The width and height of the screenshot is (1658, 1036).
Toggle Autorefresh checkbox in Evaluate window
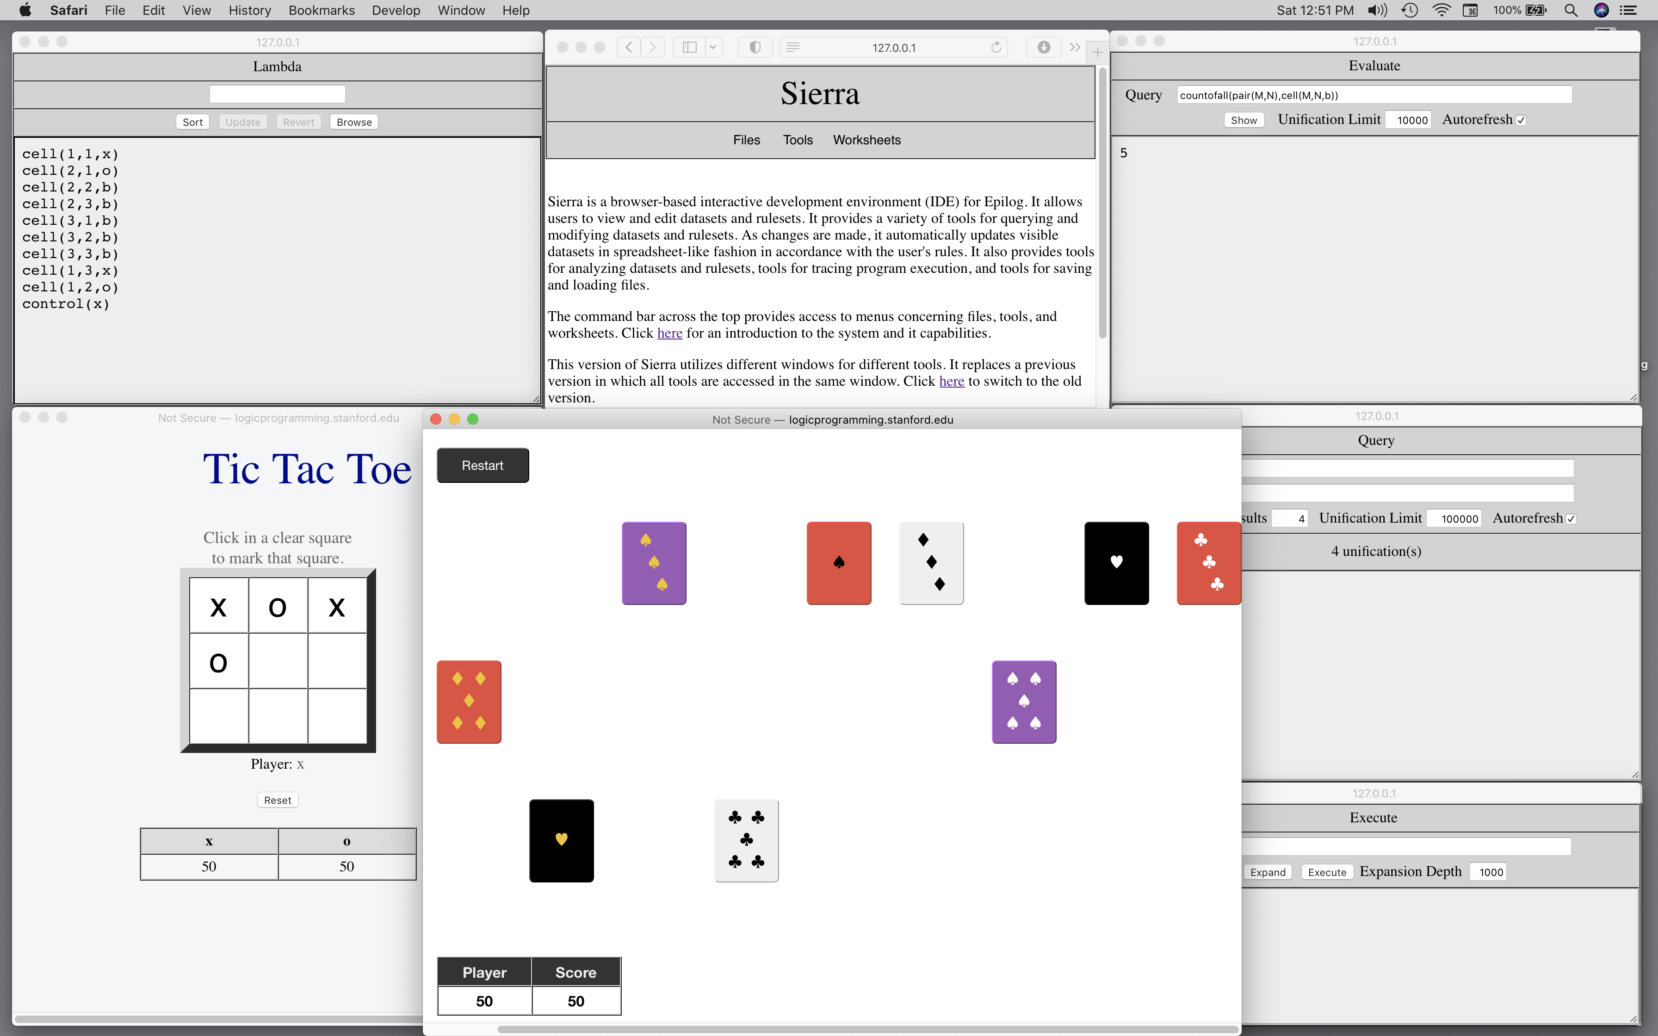(x=1521, y=121)
